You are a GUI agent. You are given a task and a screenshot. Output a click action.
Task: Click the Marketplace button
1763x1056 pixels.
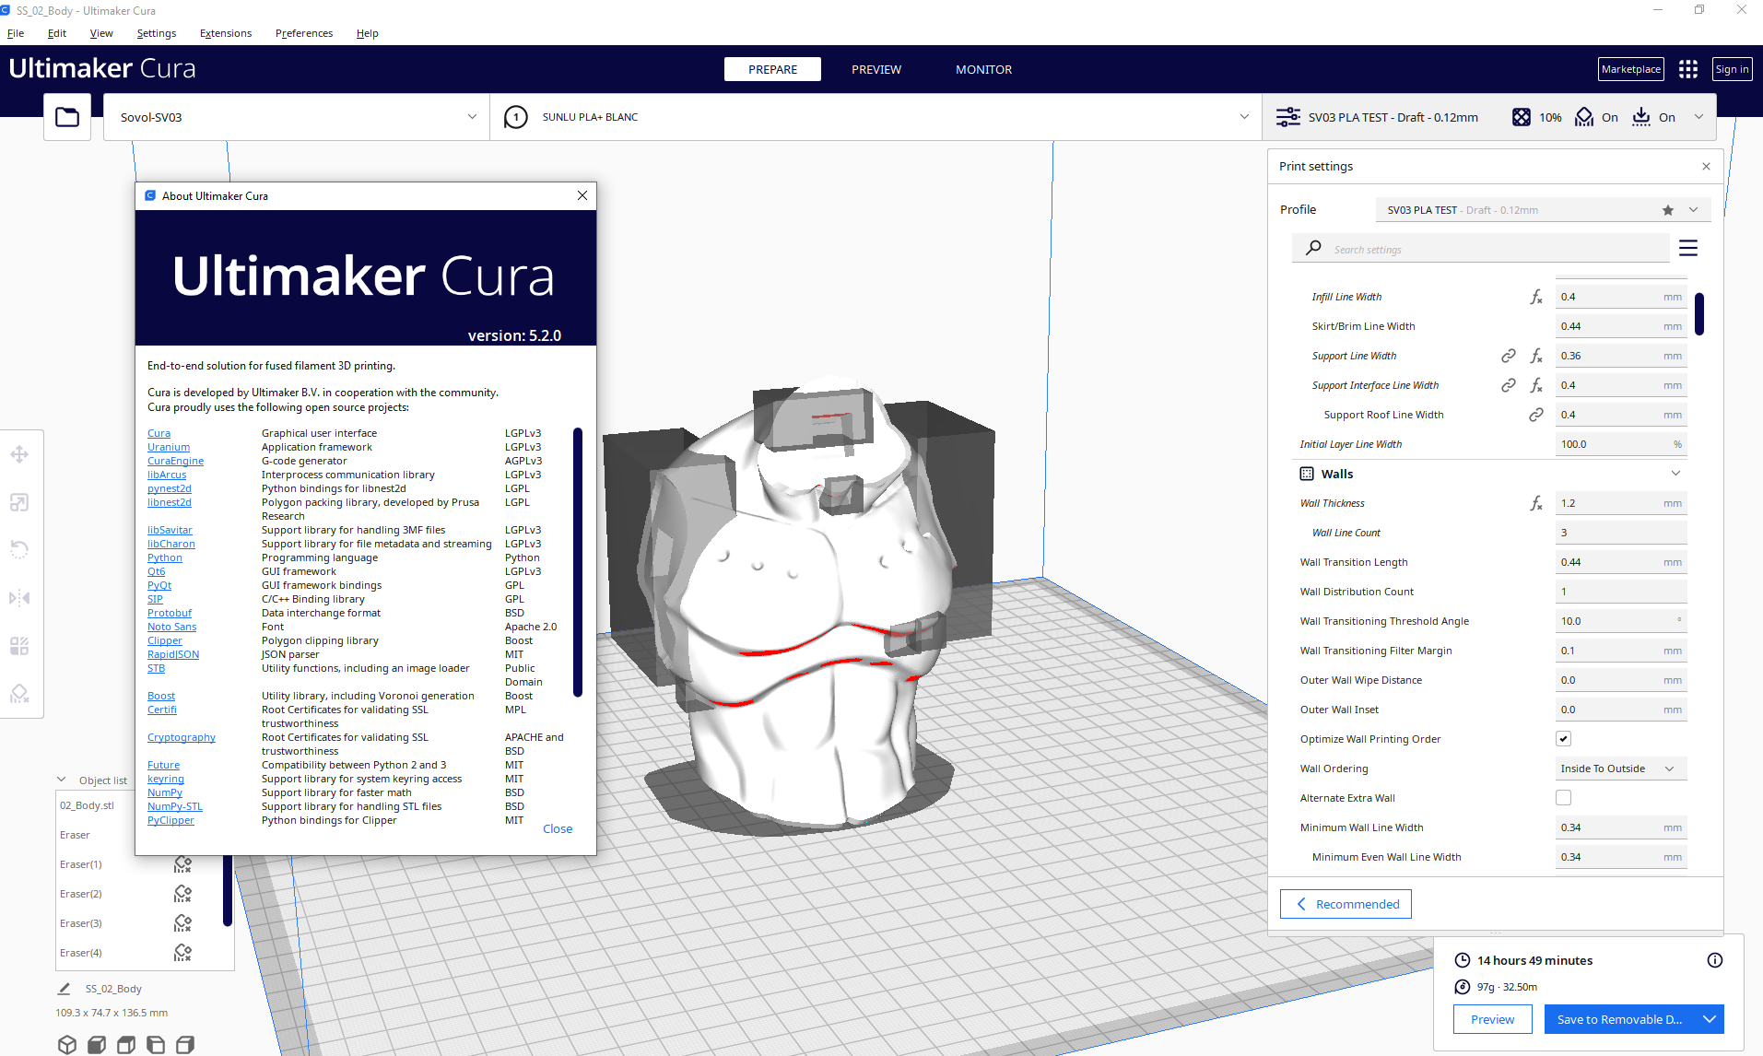coord(1631,69)
